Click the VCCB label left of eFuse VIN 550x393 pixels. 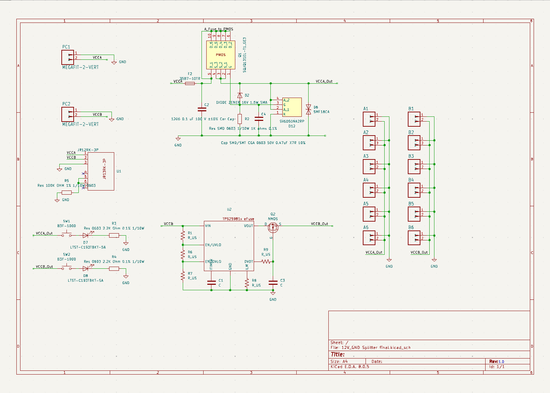pos(168,224)
